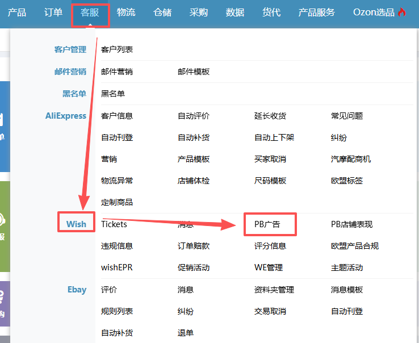Open the 物流 top menu
This screenshot has height=343, width=419.
click(126, 12)
